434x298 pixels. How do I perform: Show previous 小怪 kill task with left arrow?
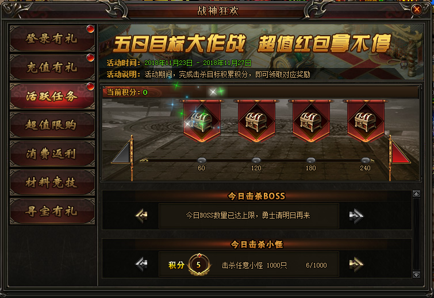click(x=141, y=264)
